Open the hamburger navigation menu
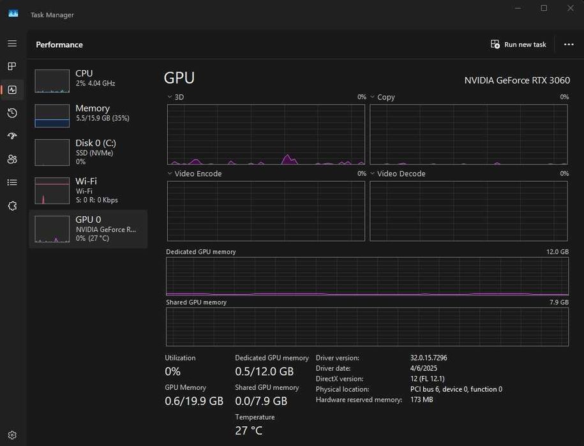584x446 pixels. click(12, 43)
